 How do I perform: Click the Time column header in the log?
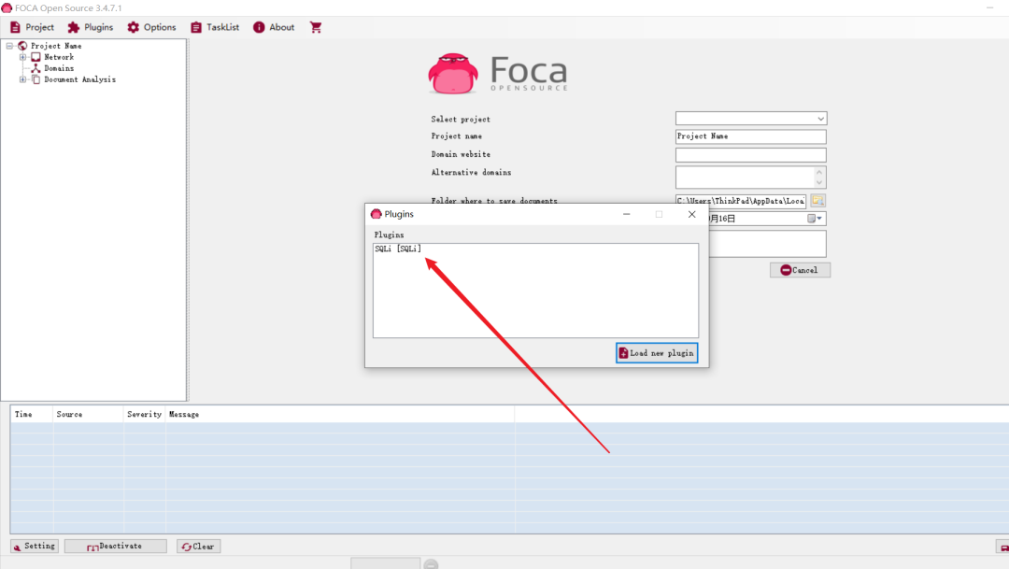tap(31, 414)
